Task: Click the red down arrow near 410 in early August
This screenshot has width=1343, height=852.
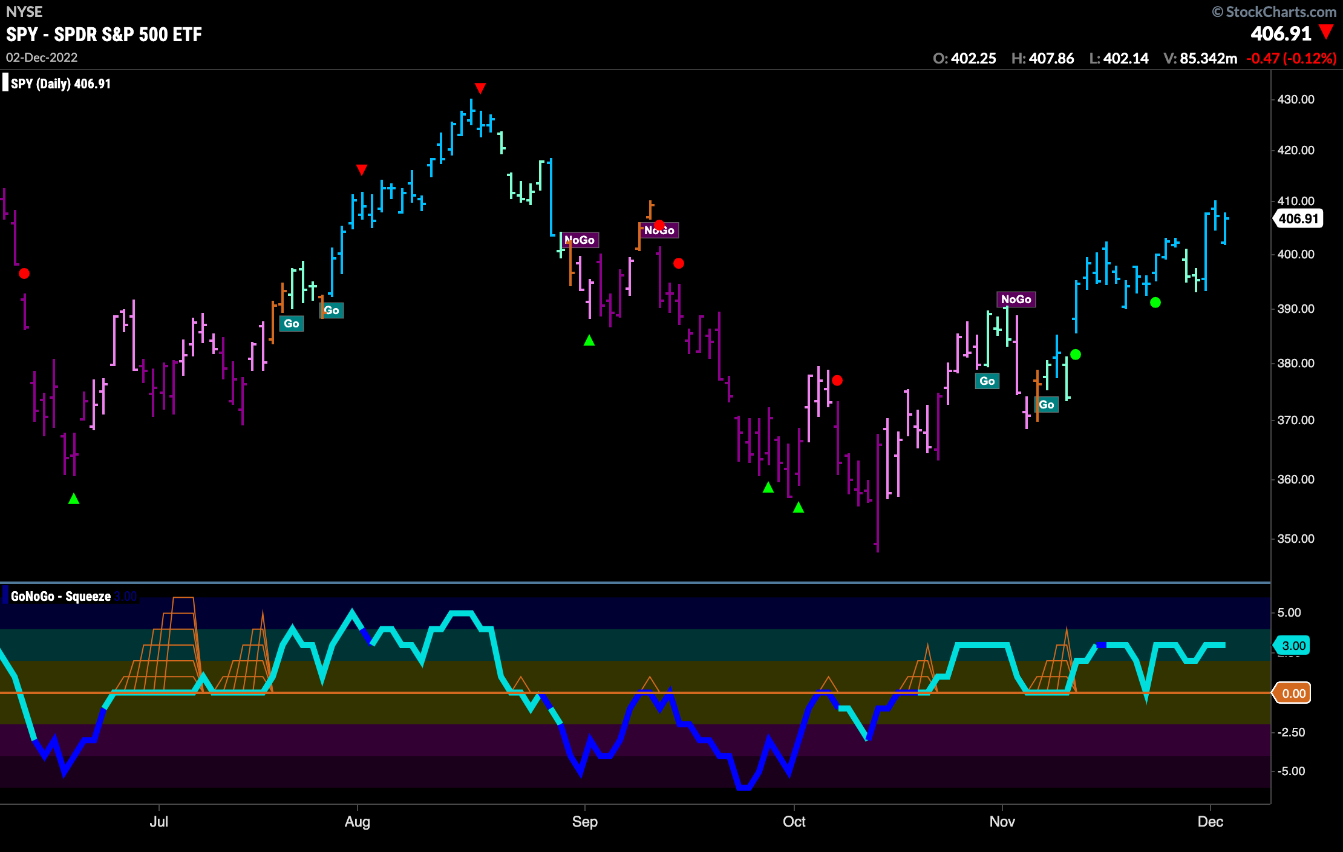Action: (x=362, y=170)
